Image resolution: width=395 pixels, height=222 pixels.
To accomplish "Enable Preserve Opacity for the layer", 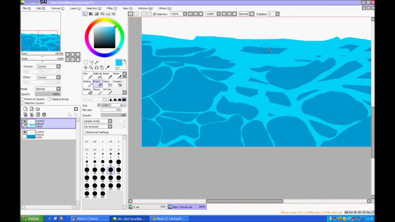I will pyautogui.click(x=22, y=99).
